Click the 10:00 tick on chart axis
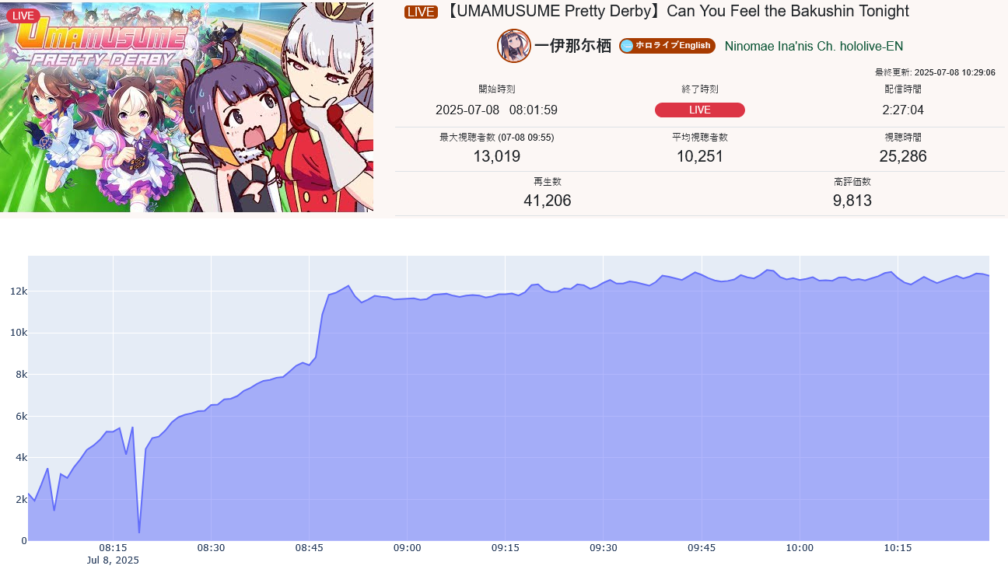The image size is (1008, 576). click(x=800, y=547)
